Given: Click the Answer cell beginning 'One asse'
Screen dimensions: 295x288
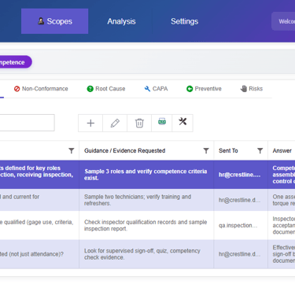Looking at the screenshot, I should (x=282, y=200).
